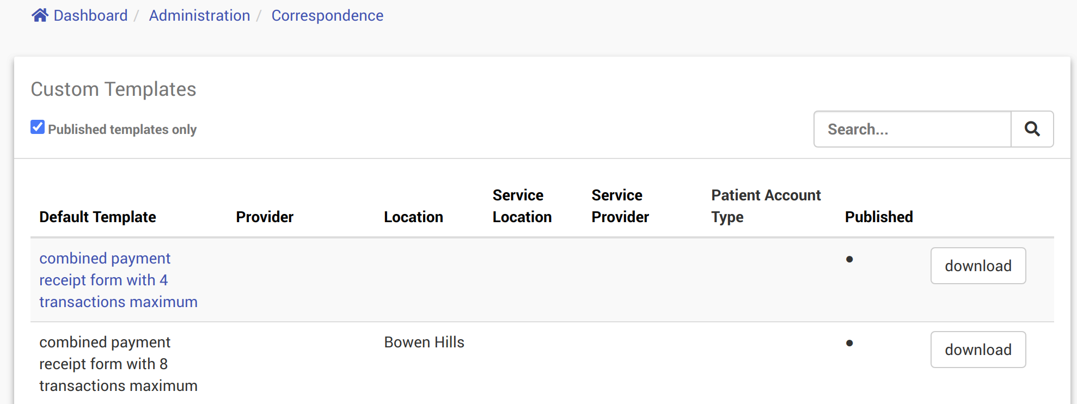
Task: Click the published dot for the 4 transactions template
Action: [849, 259]
